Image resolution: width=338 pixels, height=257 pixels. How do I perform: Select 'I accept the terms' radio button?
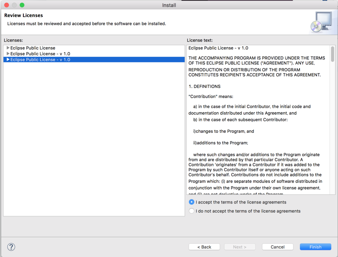click(191, 202)
